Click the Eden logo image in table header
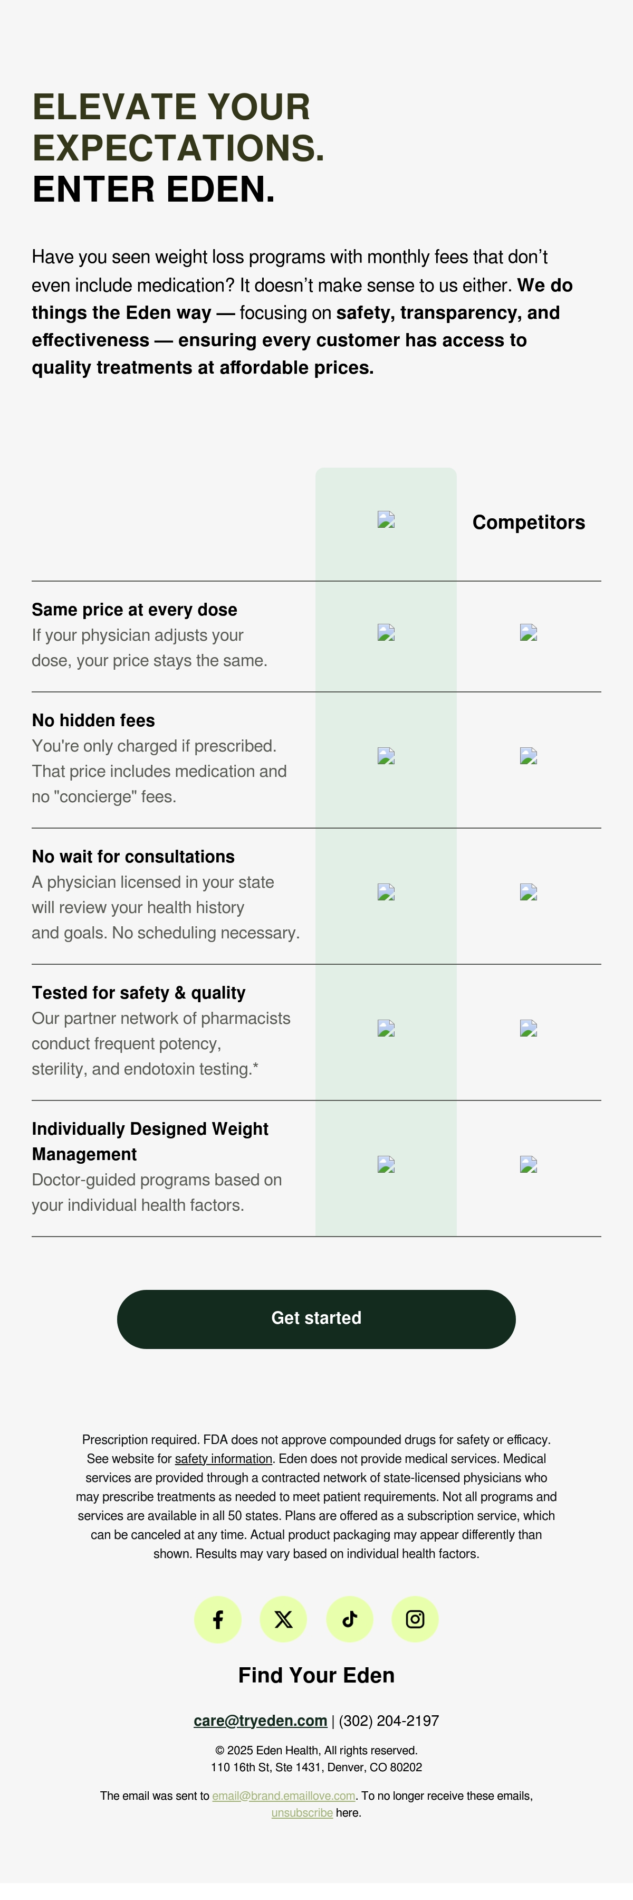 pos(386,520)
